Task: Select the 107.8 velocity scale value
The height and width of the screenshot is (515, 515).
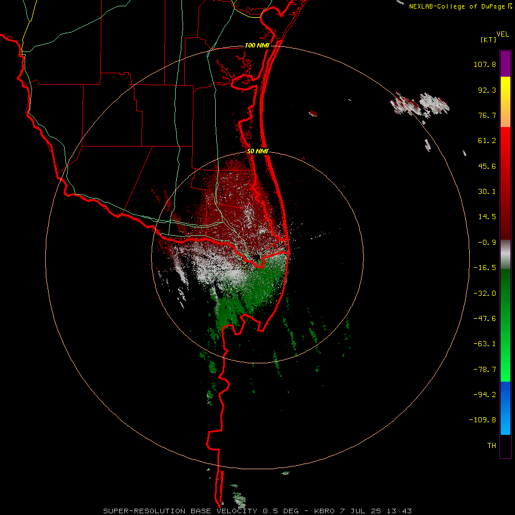Action: (x=485, y=64)
